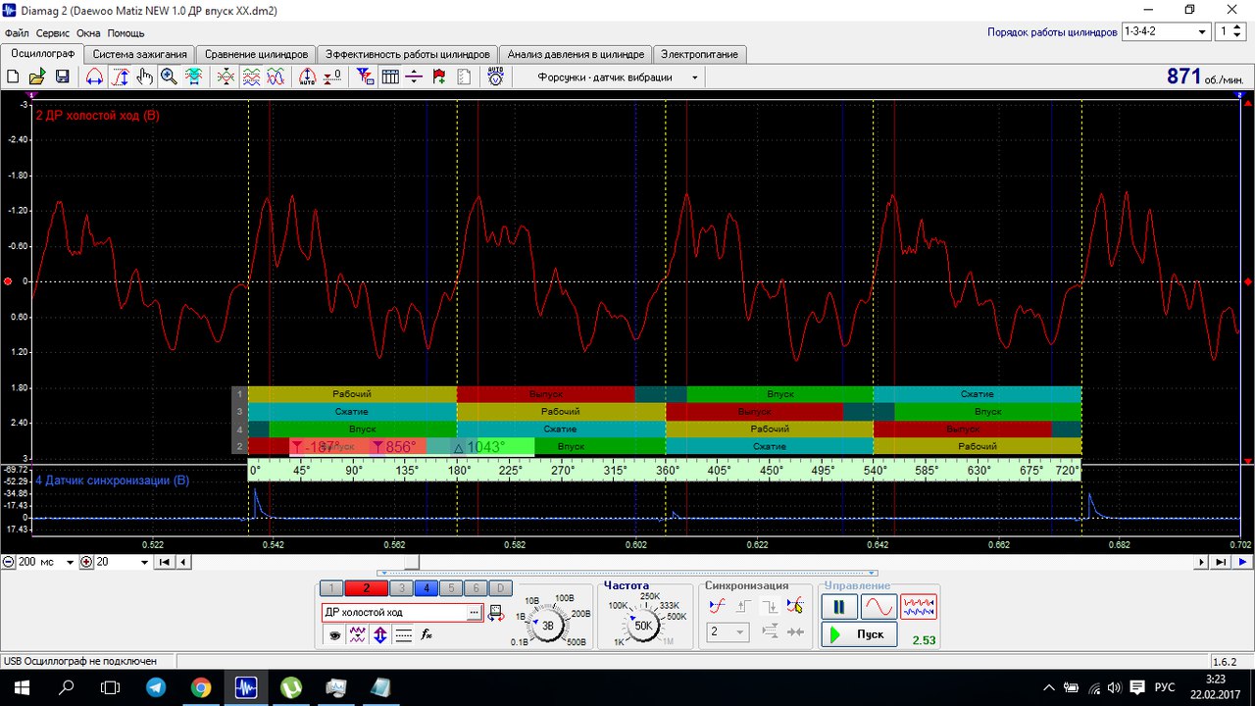1255x706 pixels.
Task: Toggle stacked multi-wave channels view icon
Action: 251,76
